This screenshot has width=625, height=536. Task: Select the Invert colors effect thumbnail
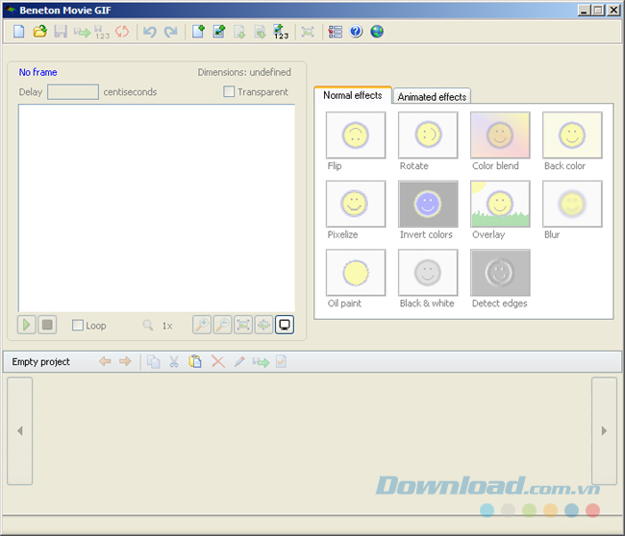(428, 205)
